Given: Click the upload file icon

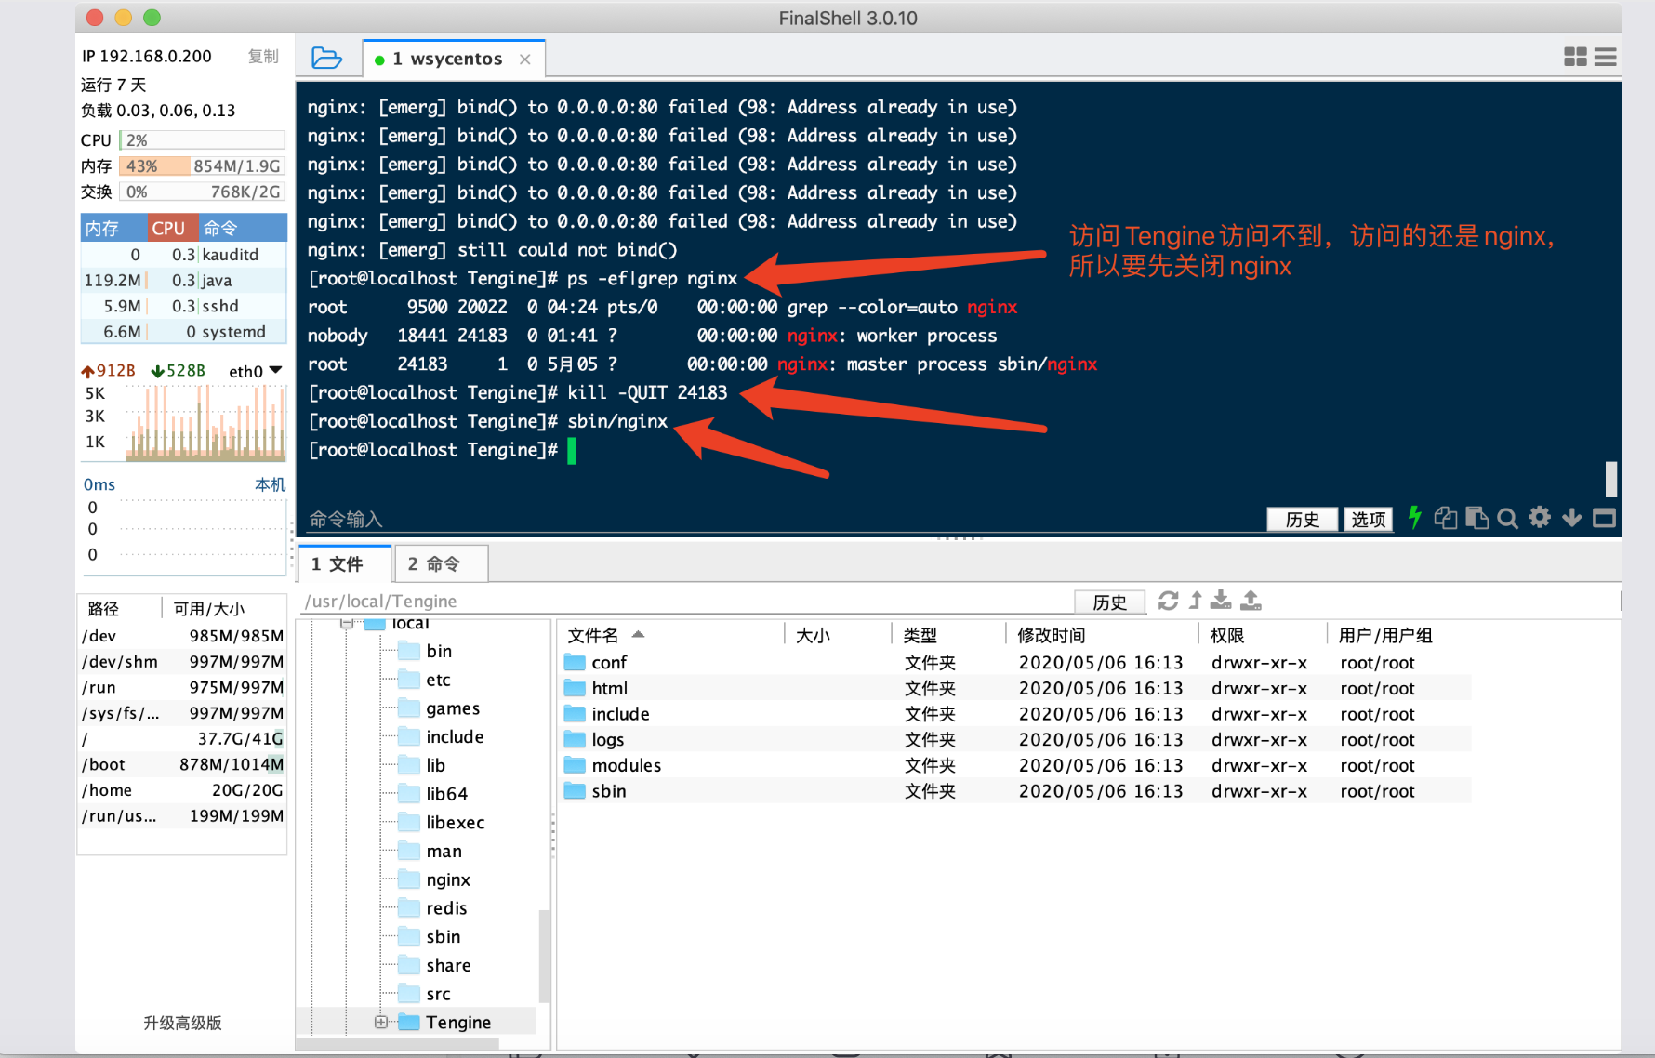Looking at the screenshot, I should [1251, 601].
